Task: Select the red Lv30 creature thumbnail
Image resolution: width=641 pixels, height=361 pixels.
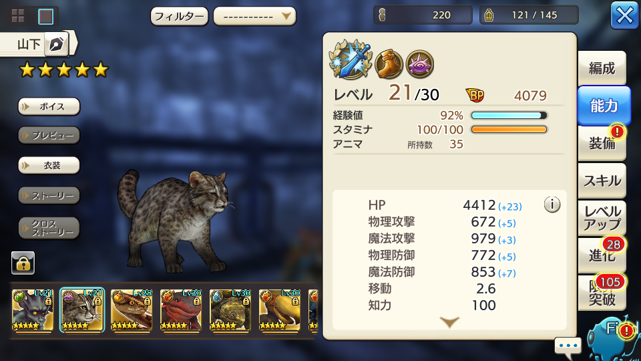Action: (181, 310)
